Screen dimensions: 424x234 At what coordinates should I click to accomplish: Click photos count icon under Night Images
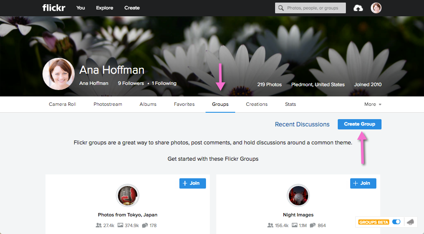point(295,225)
